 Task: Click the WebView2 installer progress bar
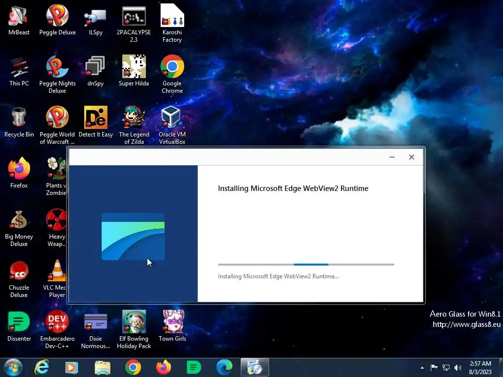306,265
